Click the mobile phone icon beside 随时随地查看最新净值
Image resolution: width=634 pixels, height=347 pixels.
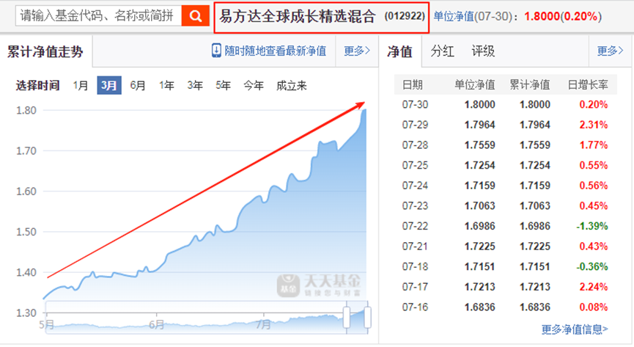click(216, 51)
